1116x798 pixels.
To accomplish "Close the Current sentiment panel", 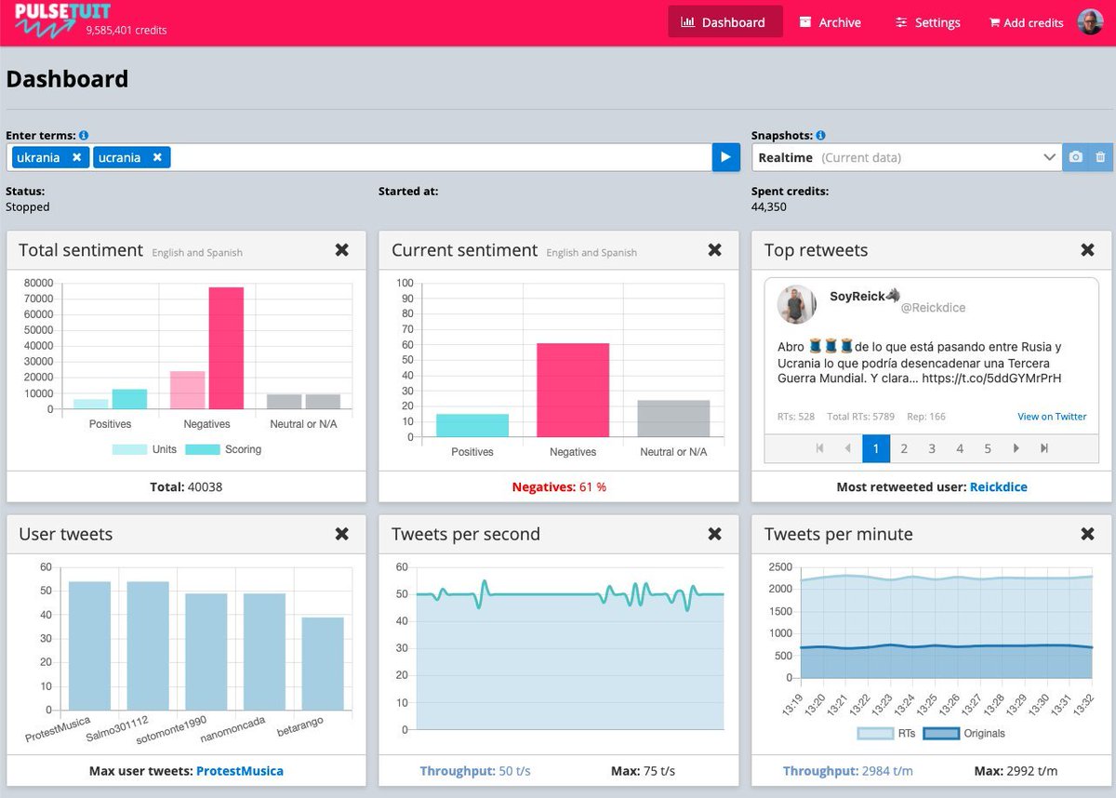I will tap(715, 249).
